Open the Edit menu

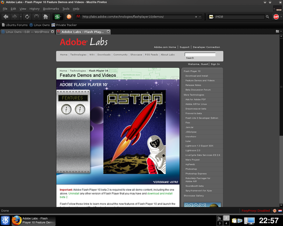pyautogui.click(x=13, y=8)
